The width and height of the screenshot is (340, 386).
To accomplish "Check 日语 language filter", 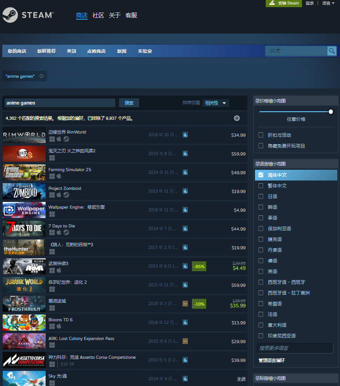I will pyautogui.click(x=261, y=196).
